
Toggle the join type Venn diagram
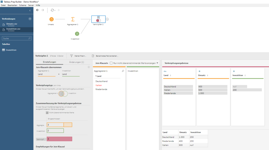coord(63,94)
